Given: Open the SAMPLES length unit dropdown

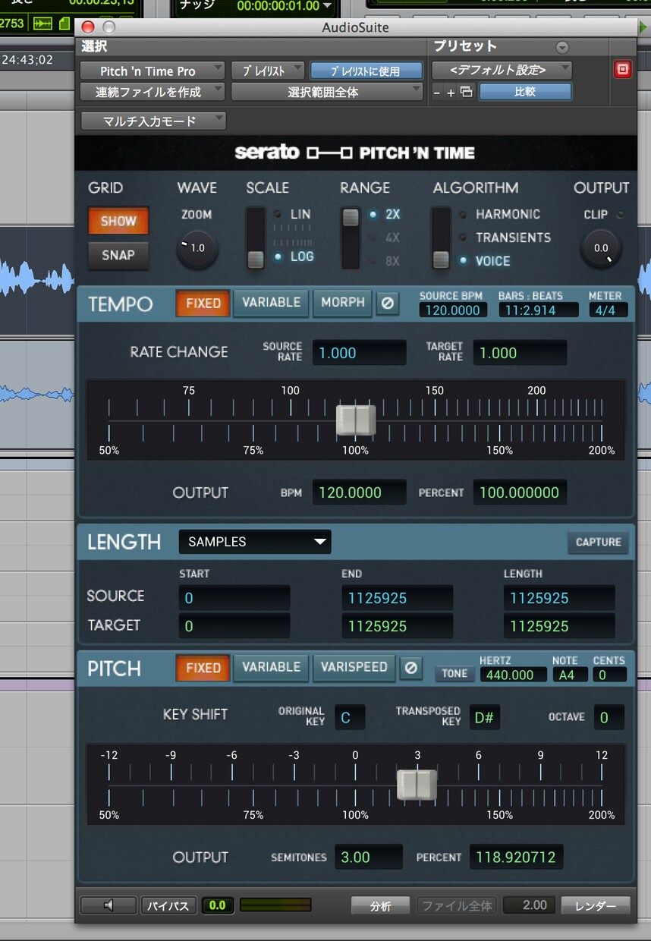Looking at the screenshot, I should click(x=255, y=542).
